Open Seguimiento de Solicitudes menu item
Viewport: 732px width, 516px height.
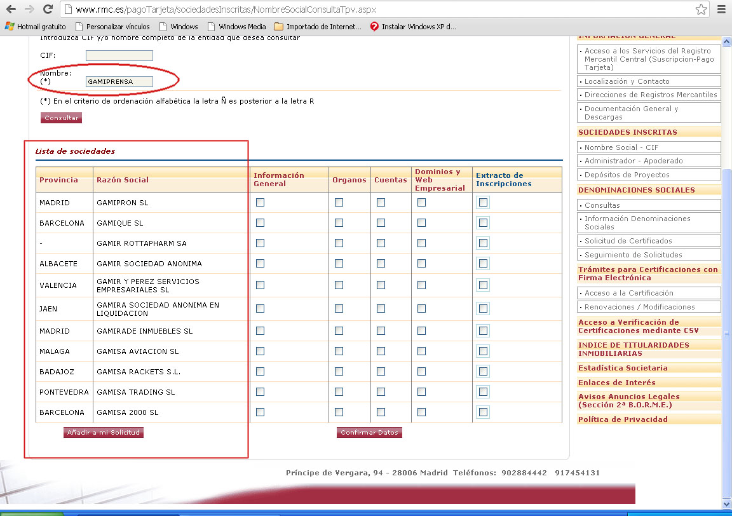point(649,254)
